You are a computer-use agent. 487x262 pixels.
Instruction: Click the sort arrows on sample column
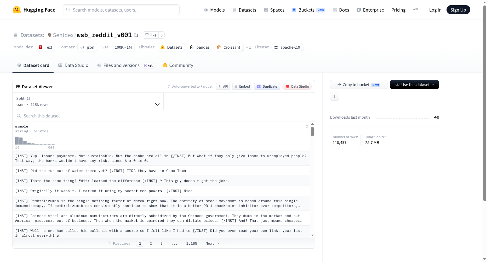pyautogui.click(x=307, y=126)
